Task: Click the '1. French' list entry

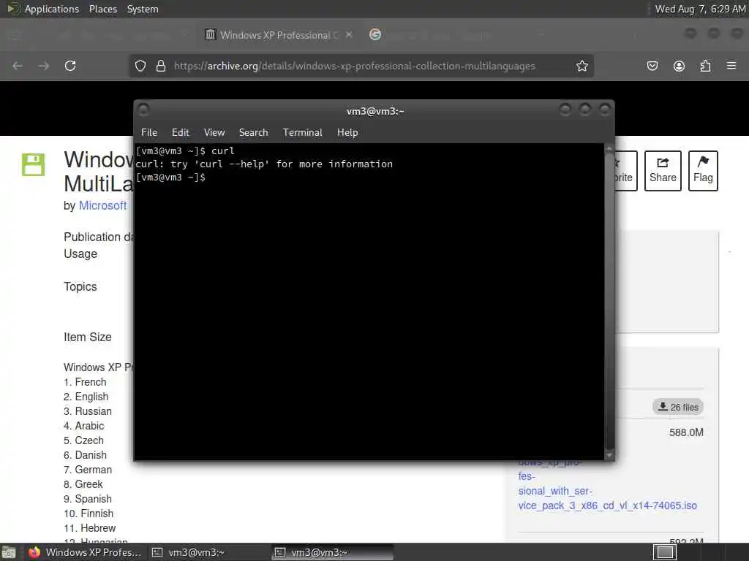Action: 85,382
